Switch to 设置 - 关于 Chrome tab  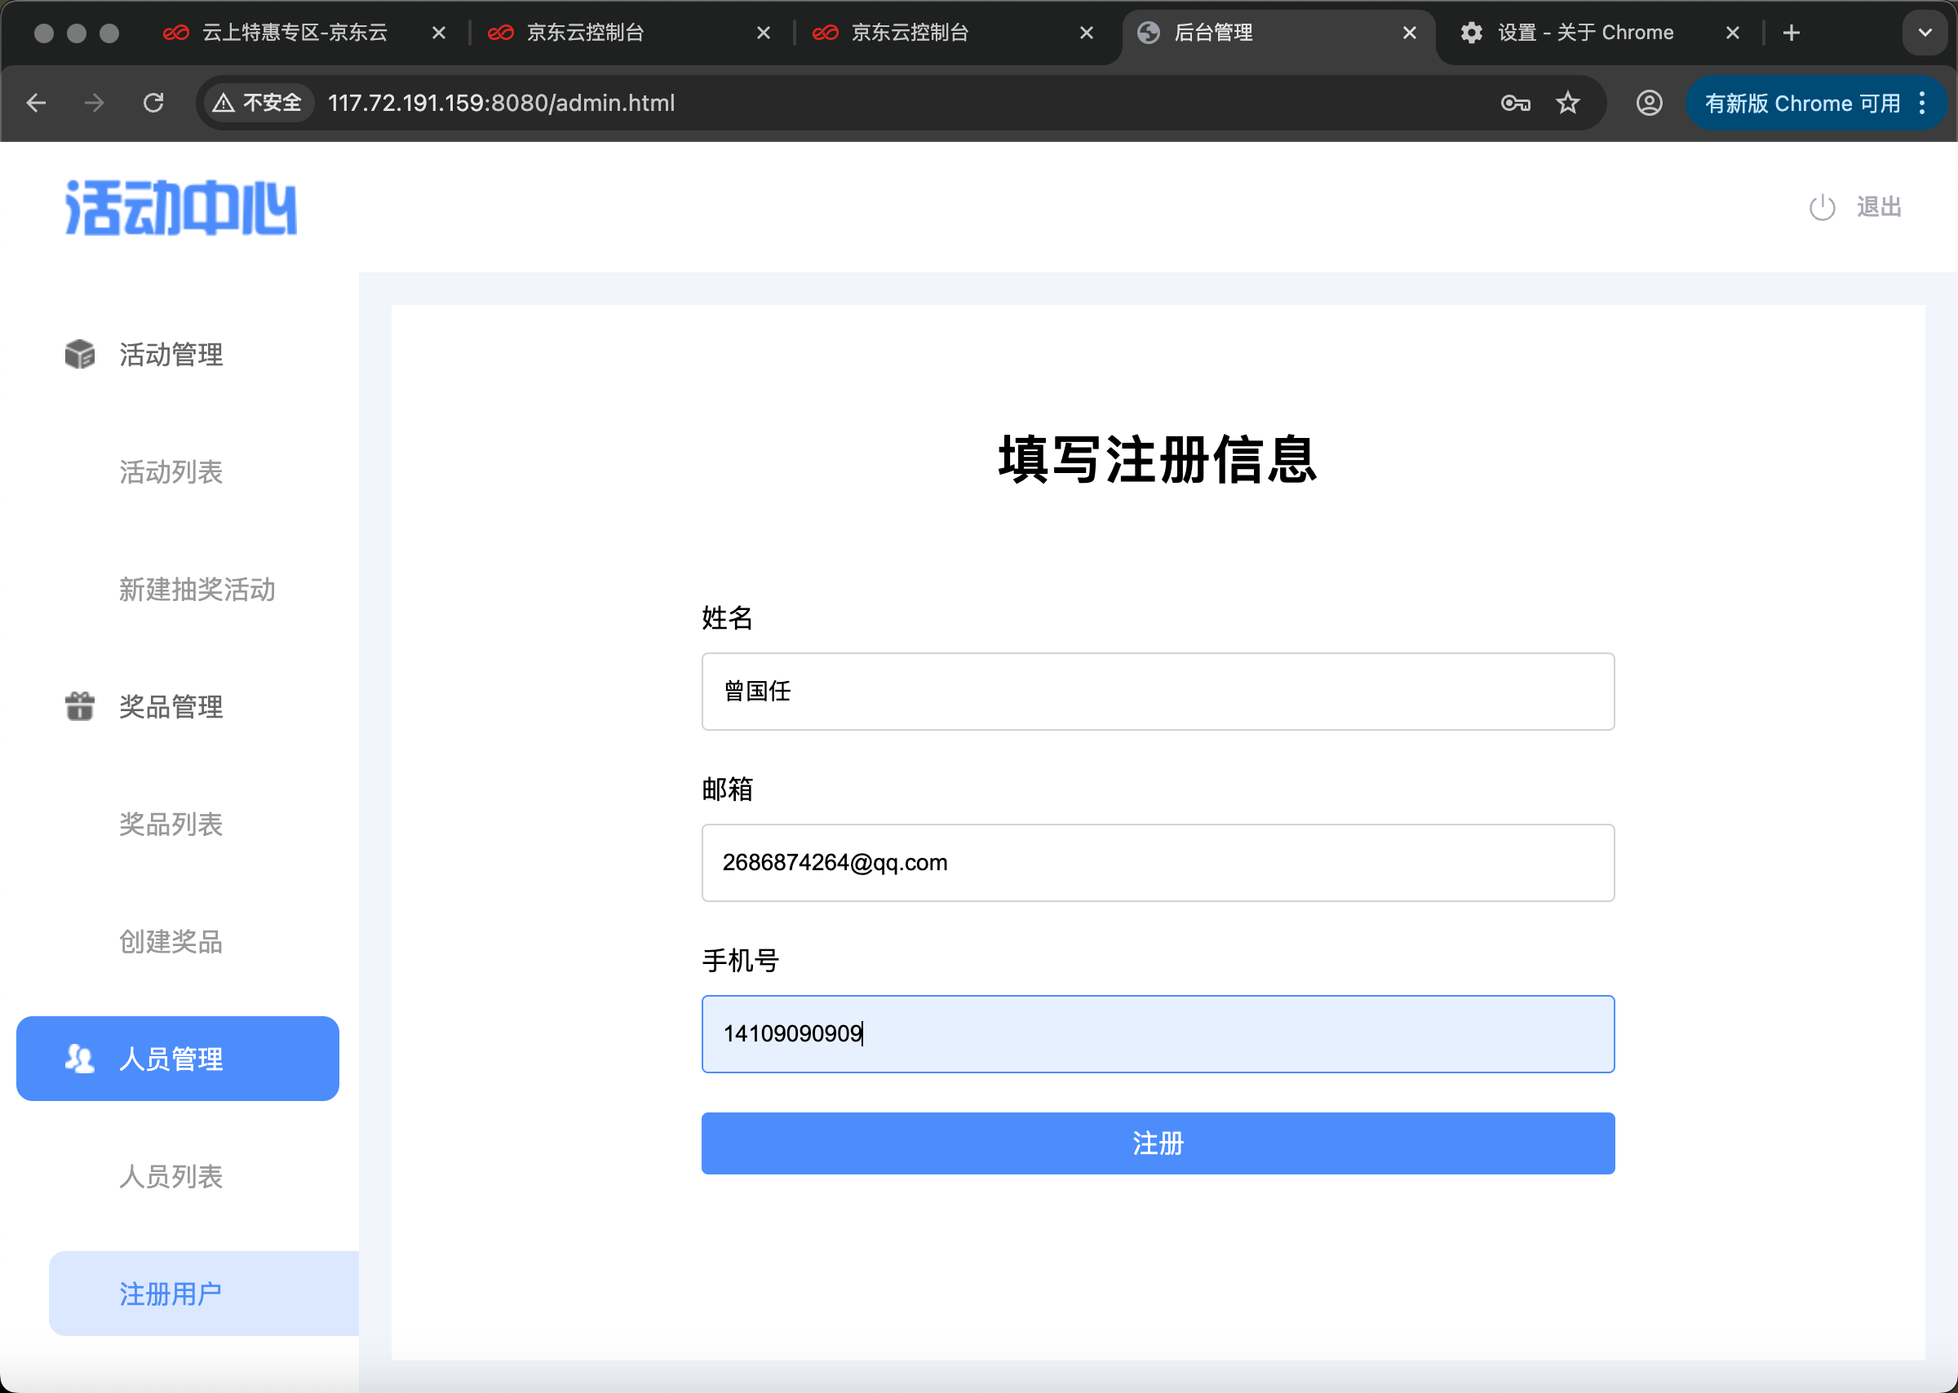pos(1585,33)
